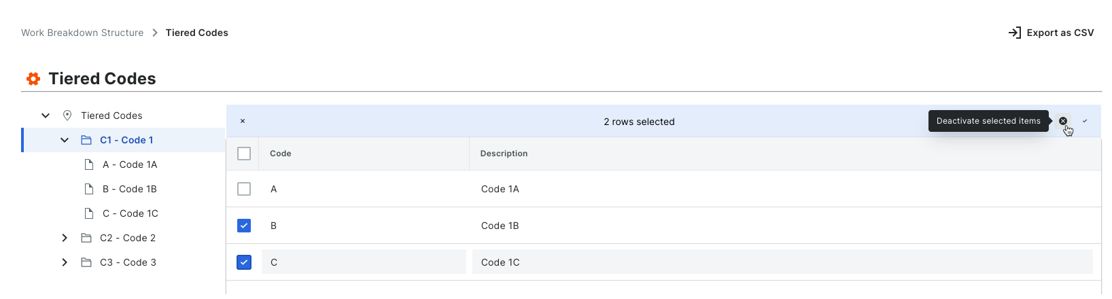Image resolution: width=1112 pixels, height=299 pixels.
Task: Select B - Code 1B in the tree
Action: [x=130, y=189]
